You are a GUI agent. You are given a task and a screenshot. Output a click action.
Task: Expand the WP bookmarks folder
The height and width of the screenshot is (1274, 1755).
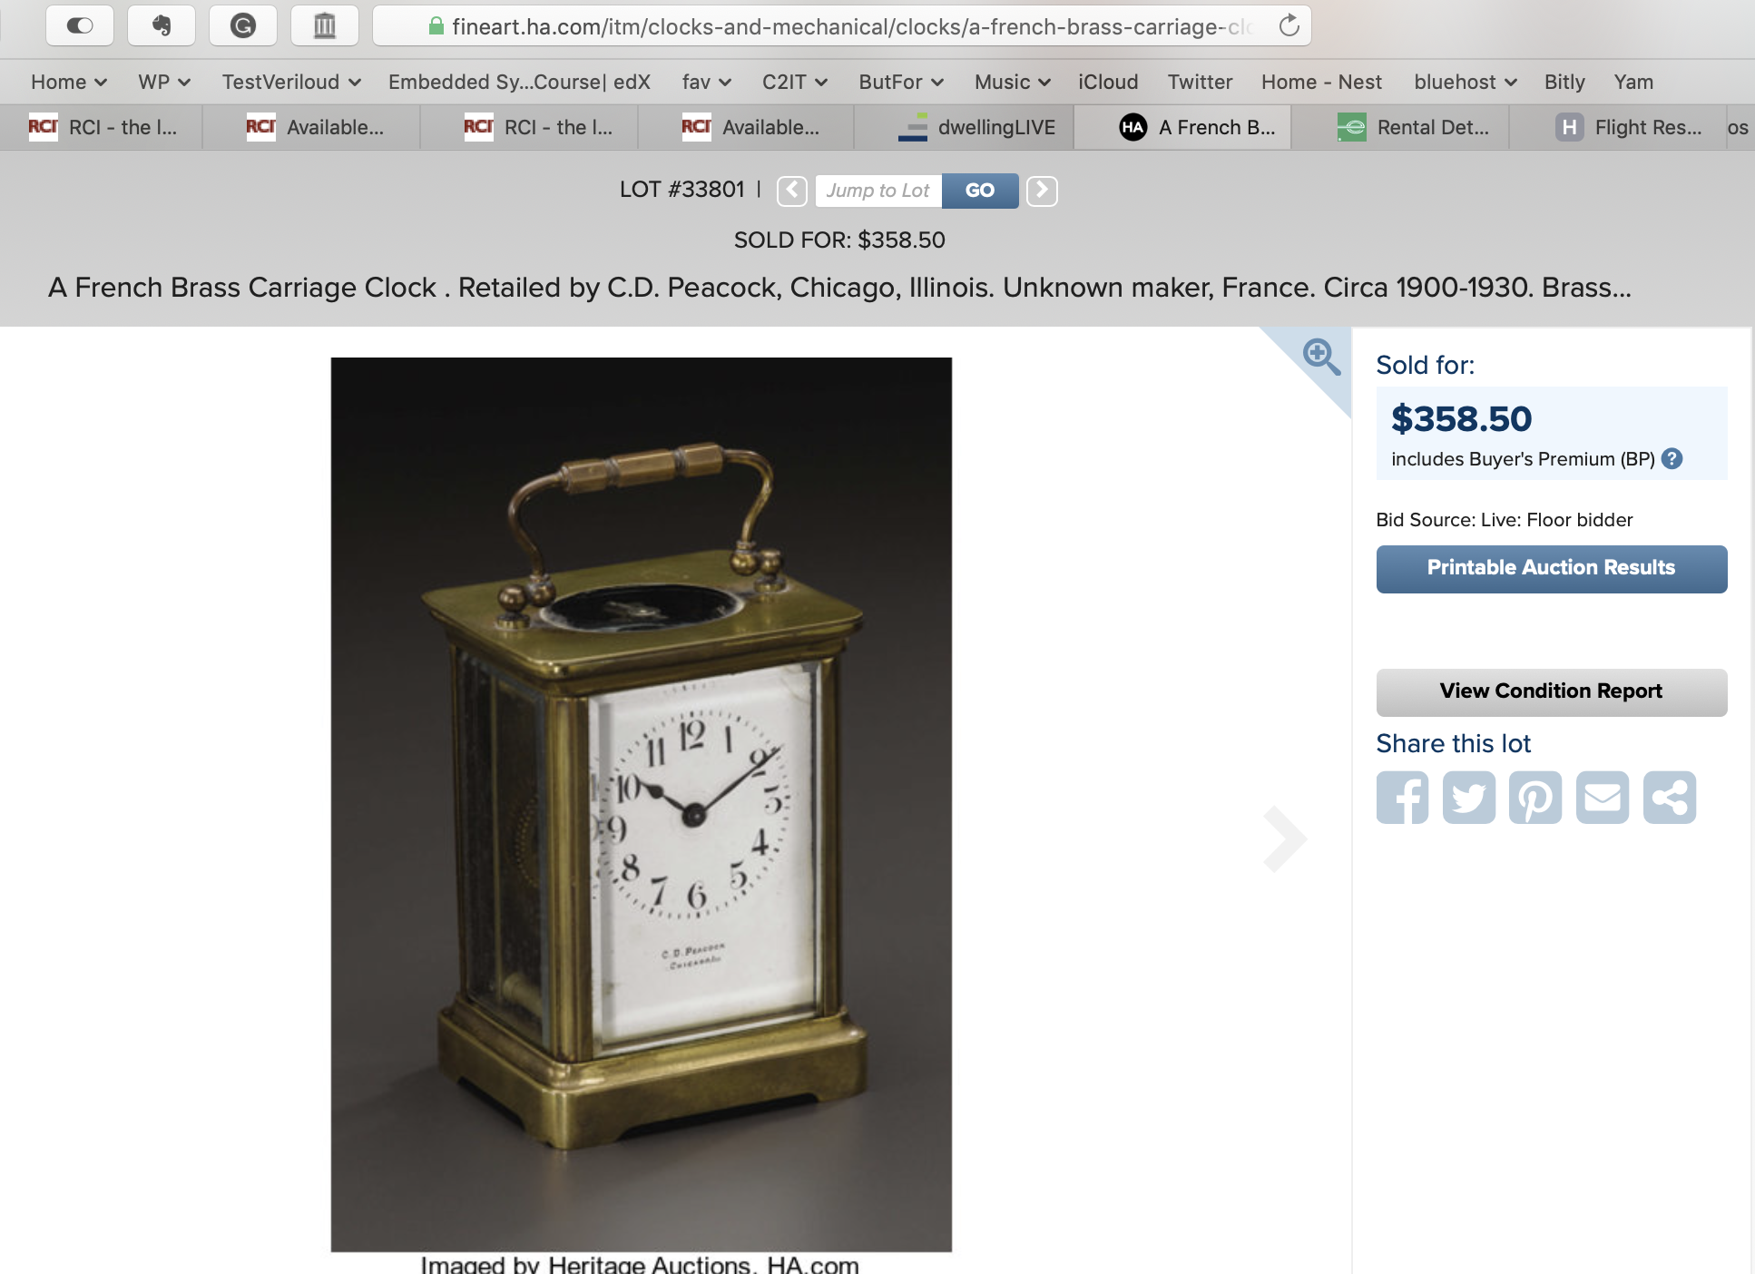[x=164, y=82]
